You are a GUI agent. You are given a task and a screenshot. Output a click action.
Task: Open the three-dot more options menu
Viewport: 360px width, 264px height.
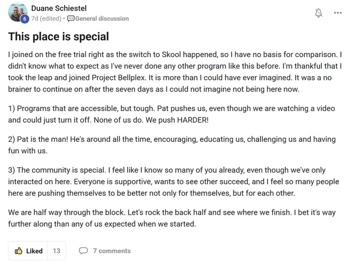point(338,13)
